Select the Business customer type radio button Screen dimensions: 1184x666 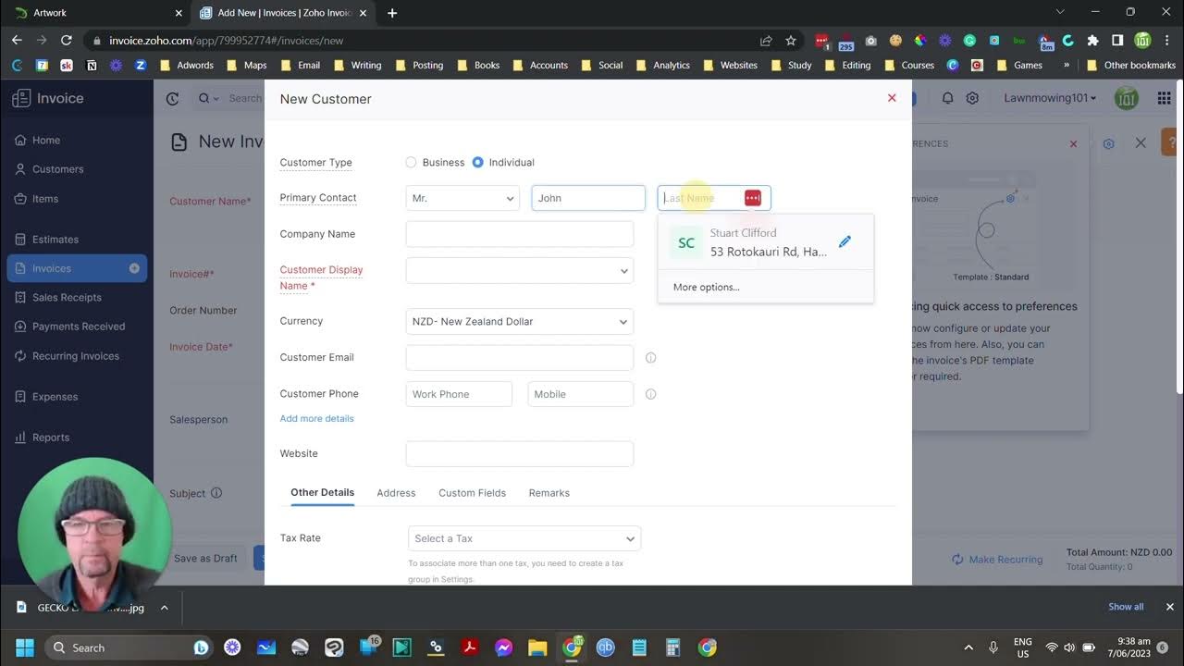click(411, 162)
